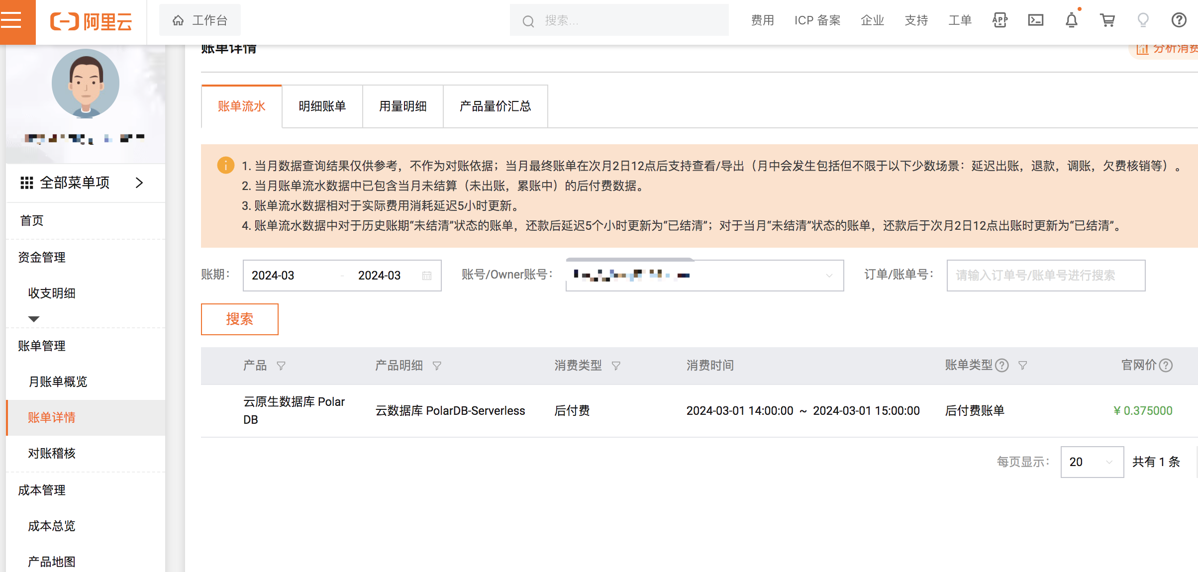Show 官网价 help tooltip
The height and width of the screenshot is (572, 1198).
pyautogui.click(x=1166, y=366)
